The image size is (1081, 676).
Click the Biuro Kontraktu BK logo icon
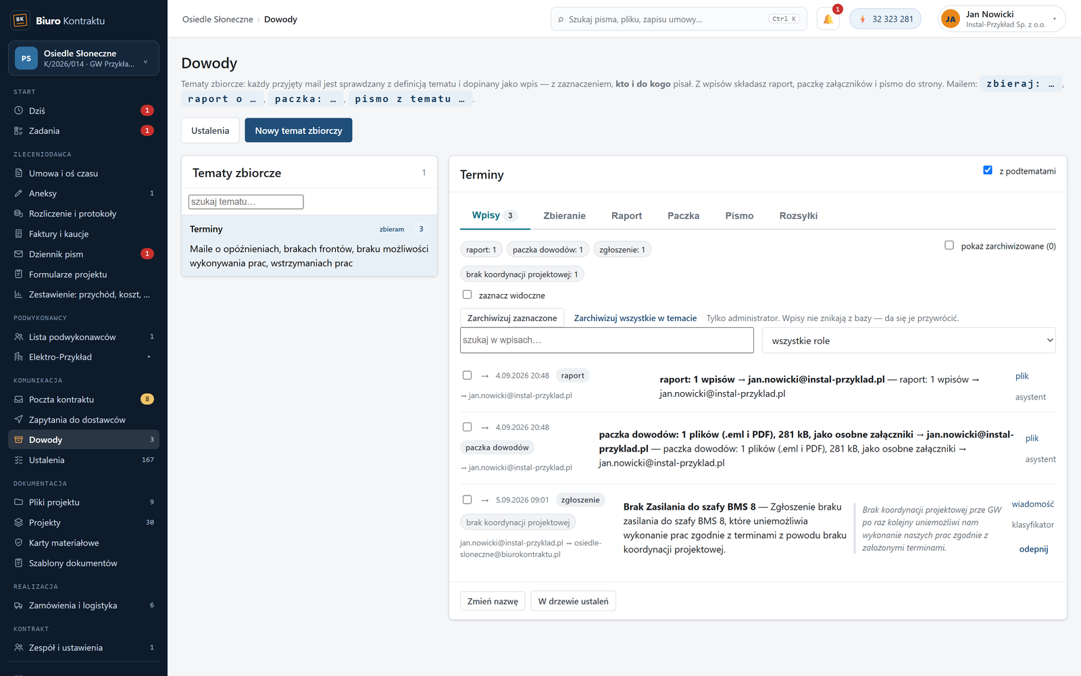20,20
